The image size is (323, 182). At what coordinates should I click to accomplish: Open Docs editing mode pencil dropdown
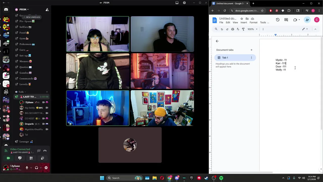[x=305, y=29]
